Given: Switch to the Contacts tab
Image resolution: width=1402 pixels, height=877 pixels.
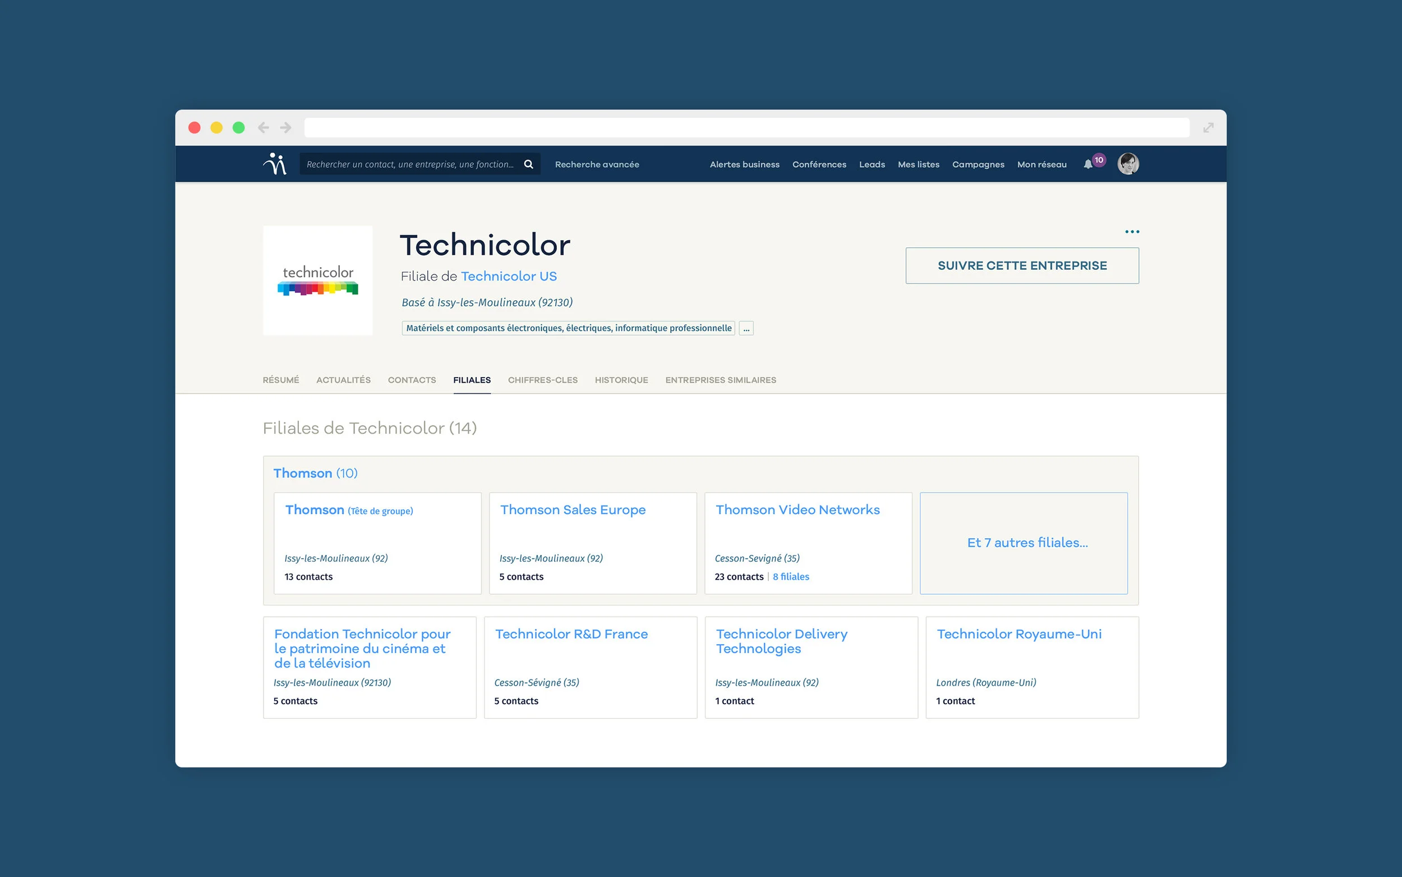Looking at the screenshot, I should (412, 380).
